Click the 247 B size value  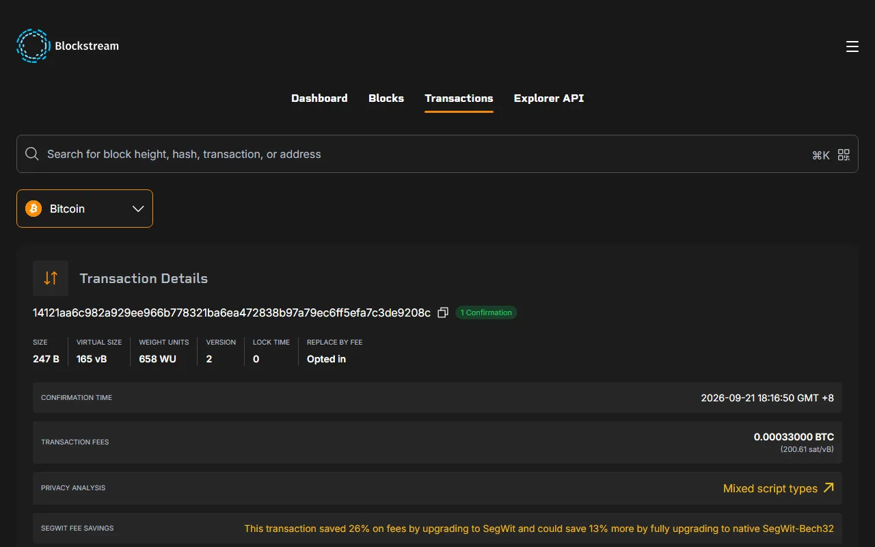46,359
